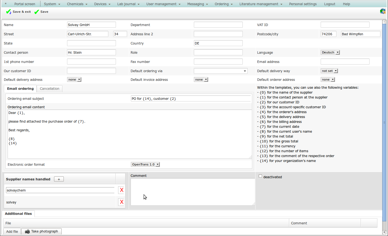Open the Electronic order format dropdown
Image resolution: width=388 pixels, height=236 pixels.
click(145, 164)
